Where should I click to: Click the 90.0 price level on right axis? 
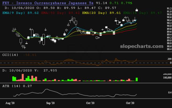(169, 26)
